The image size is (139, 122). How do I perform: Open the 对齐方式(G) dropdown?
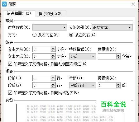tap(50, 27)
